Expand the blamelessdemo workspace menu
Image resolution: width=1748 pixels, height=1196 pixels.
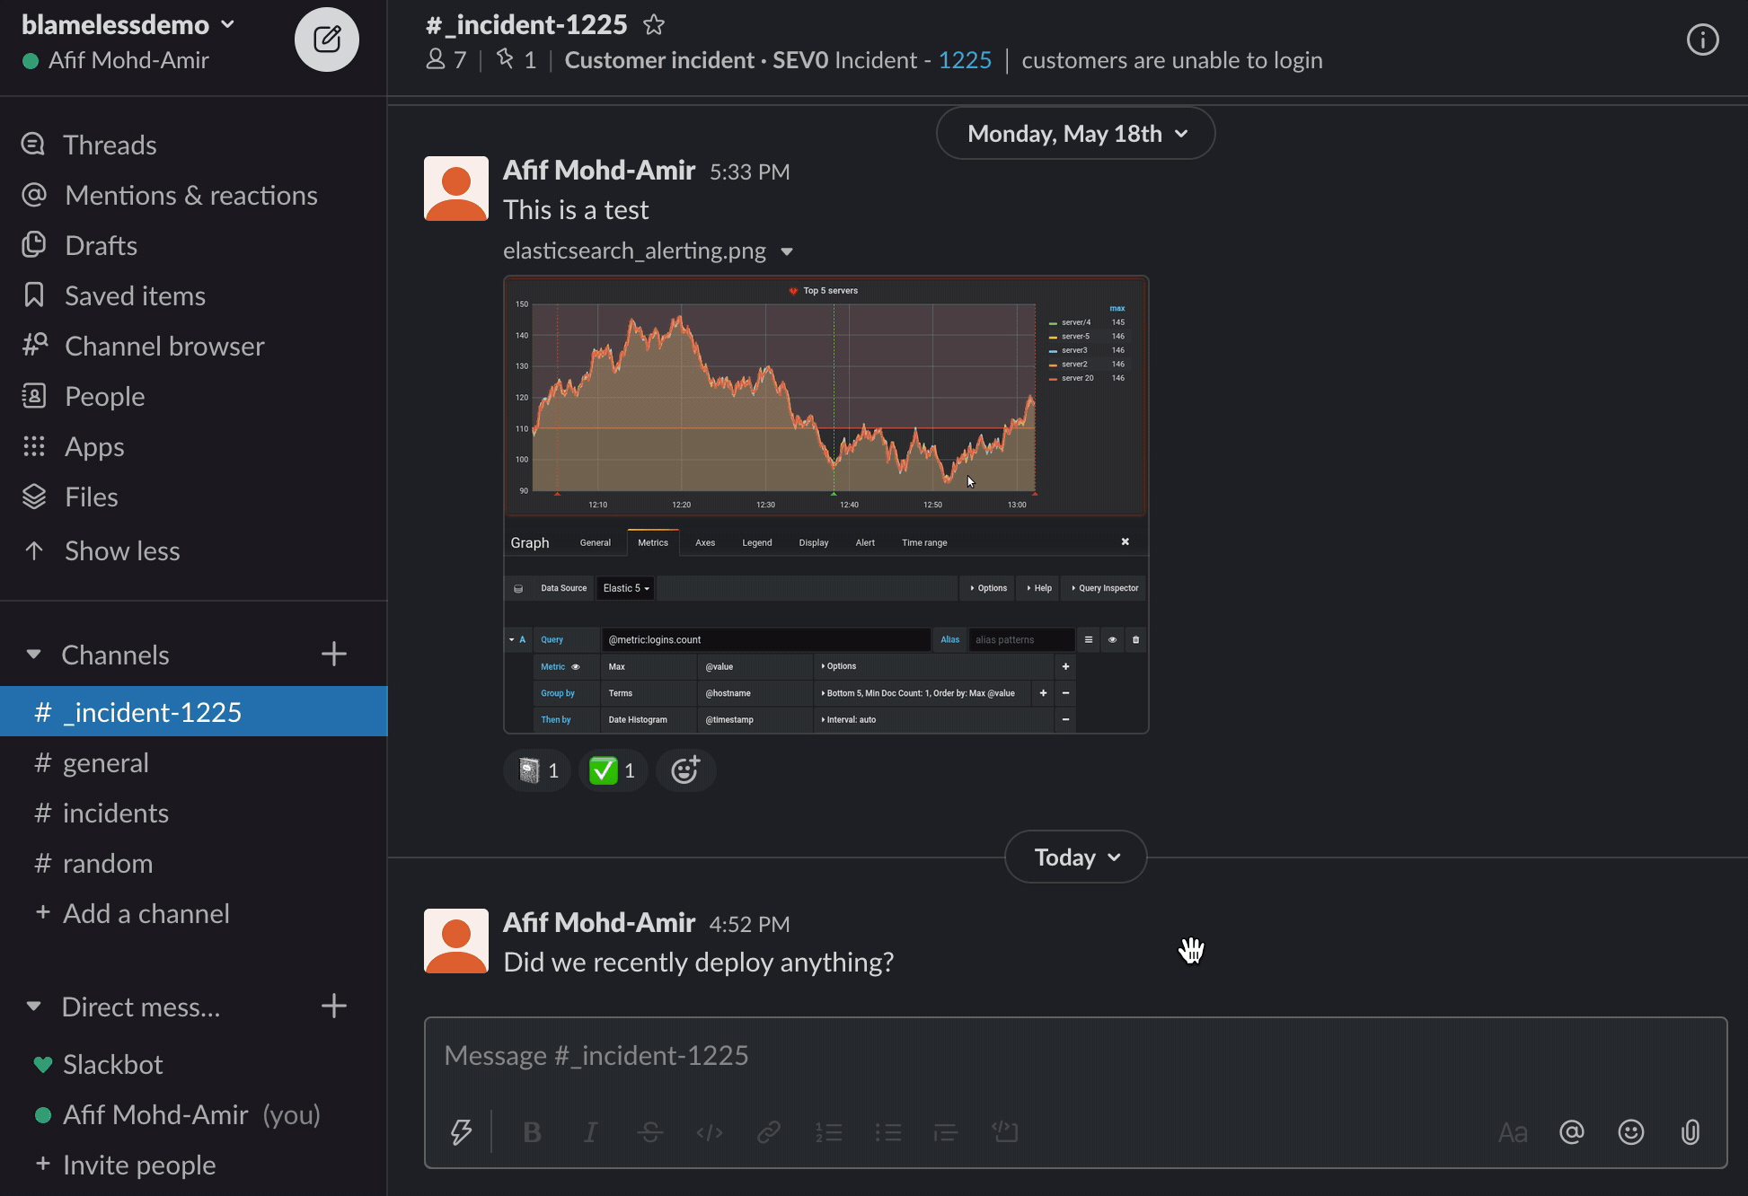tap(128, 24)
